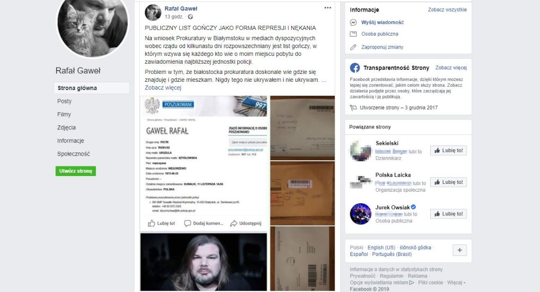Click the green Utwórz stronę button
This screenshot has width=540, height=292.
tap(76, 171)
